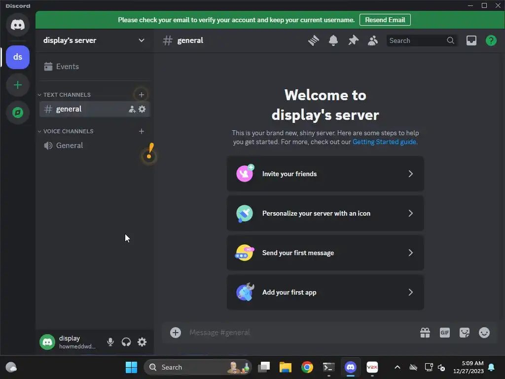
Task: Click the display user avatar panel
Action: click(69, 342)
